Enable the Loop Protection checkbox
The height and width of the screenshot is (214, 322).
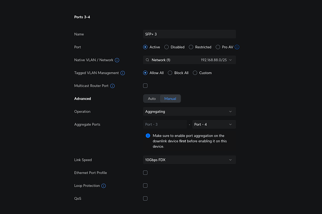(145, 186)
